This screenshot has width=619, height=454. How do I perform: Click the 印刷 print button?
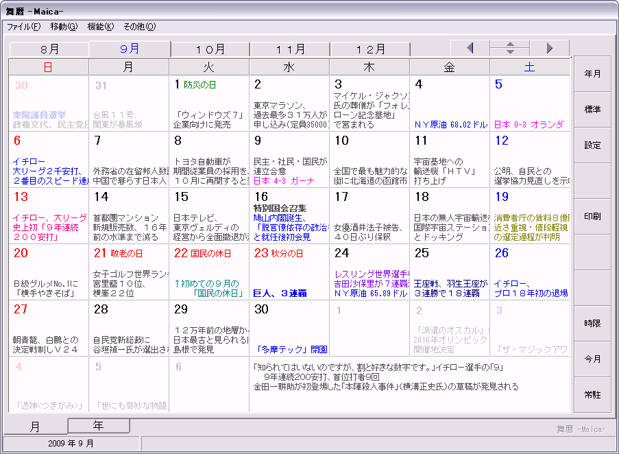coord(592,217)
